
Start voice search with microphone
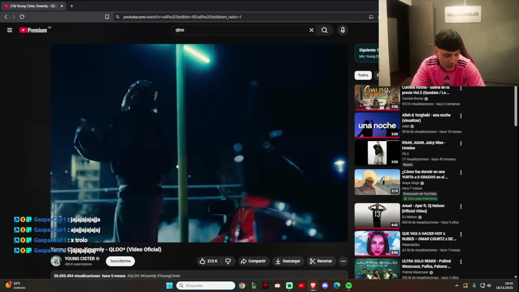tap(343, 30)
